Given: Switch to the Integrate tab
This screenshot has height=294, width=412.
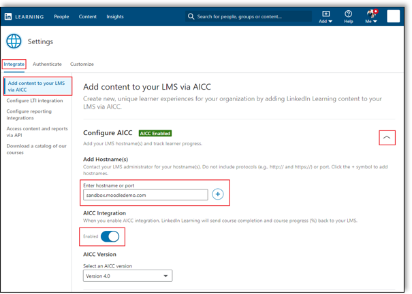Looking at the screenshot, I should click(x=14, y=65).
